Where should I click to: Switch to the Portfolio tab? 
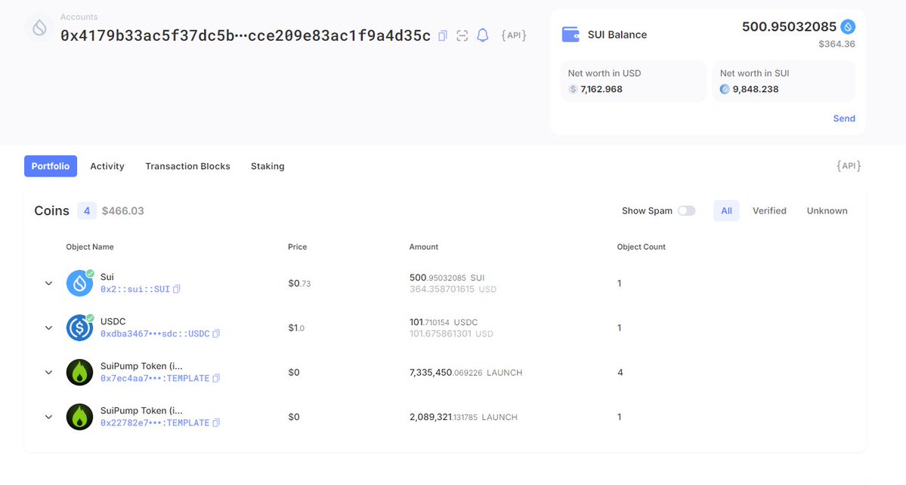51,166
